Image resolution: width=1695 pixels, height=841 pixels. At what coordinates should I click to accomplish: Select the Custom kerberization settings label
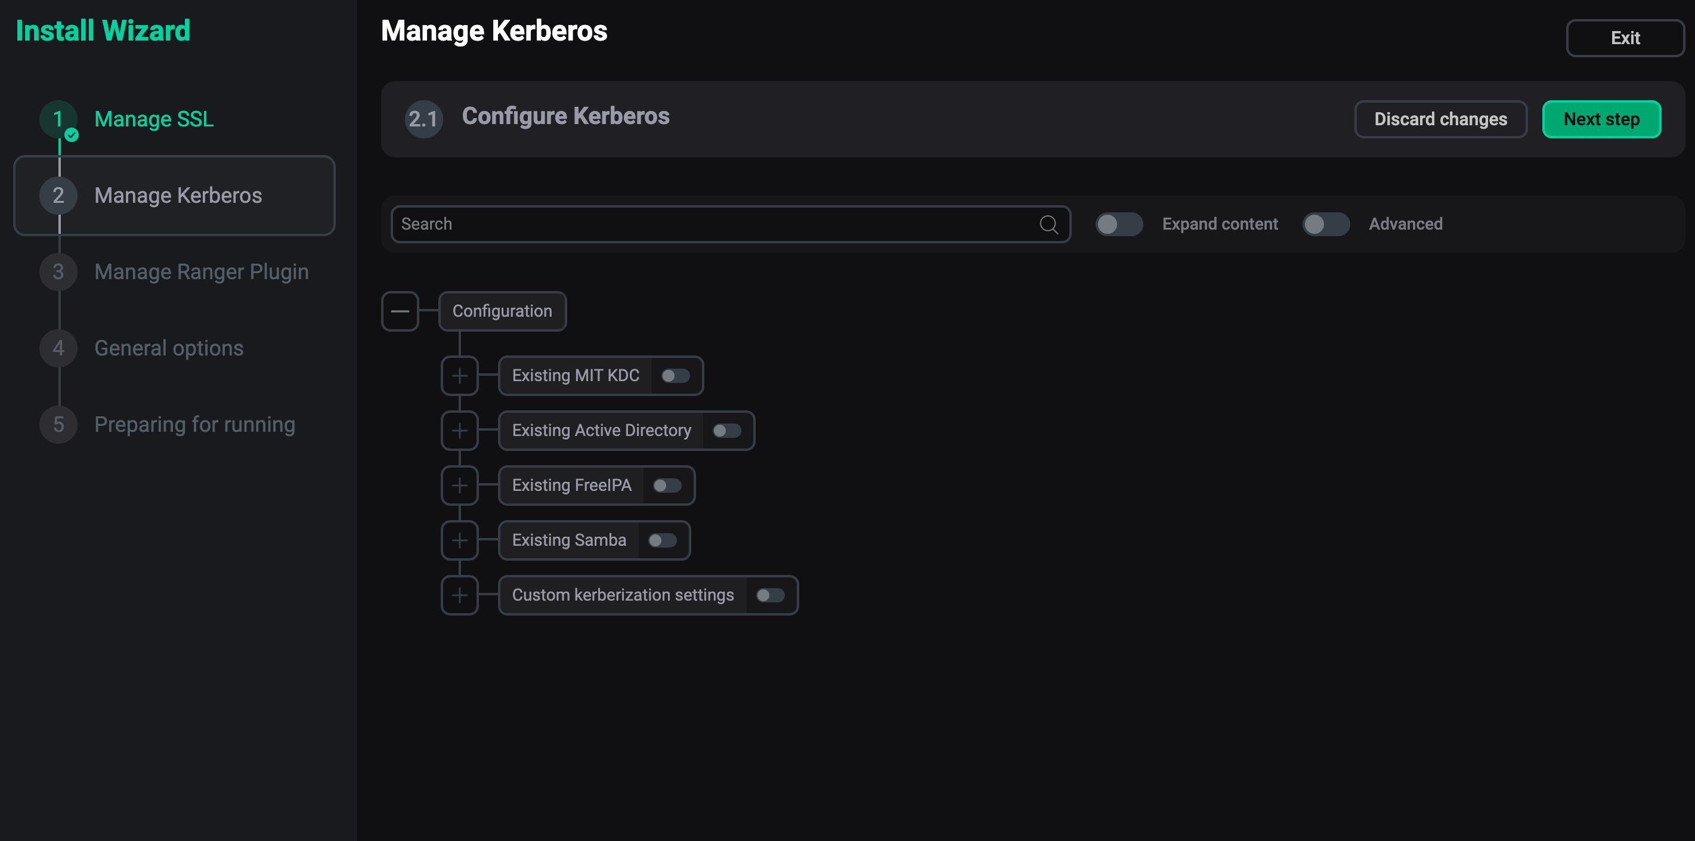pyautogui.click(x=623, y=595)
